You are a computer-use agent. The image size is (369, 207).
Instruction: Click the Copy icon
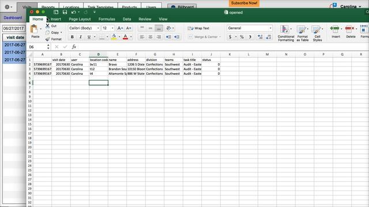tap(47, 33)
